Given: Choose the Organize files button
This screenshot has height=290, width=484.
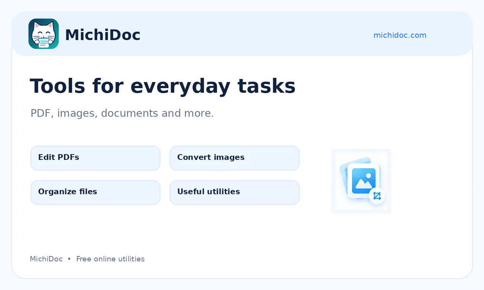Looking at the screenshot, I should [x=95, y=192].
